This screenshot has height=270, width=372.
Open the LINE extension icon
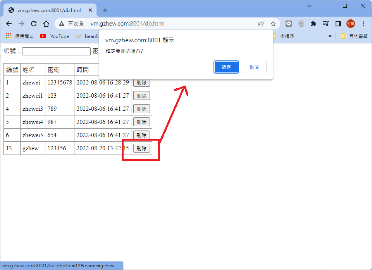[289, 24]
